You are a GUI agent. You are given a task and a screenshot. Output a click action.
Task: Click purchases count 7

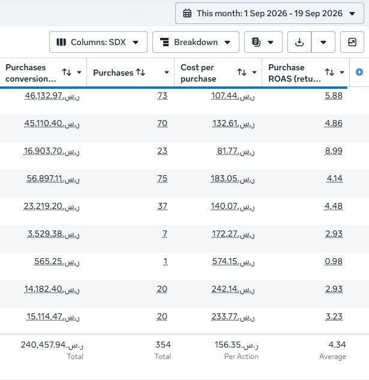click(x=165, y=234)
